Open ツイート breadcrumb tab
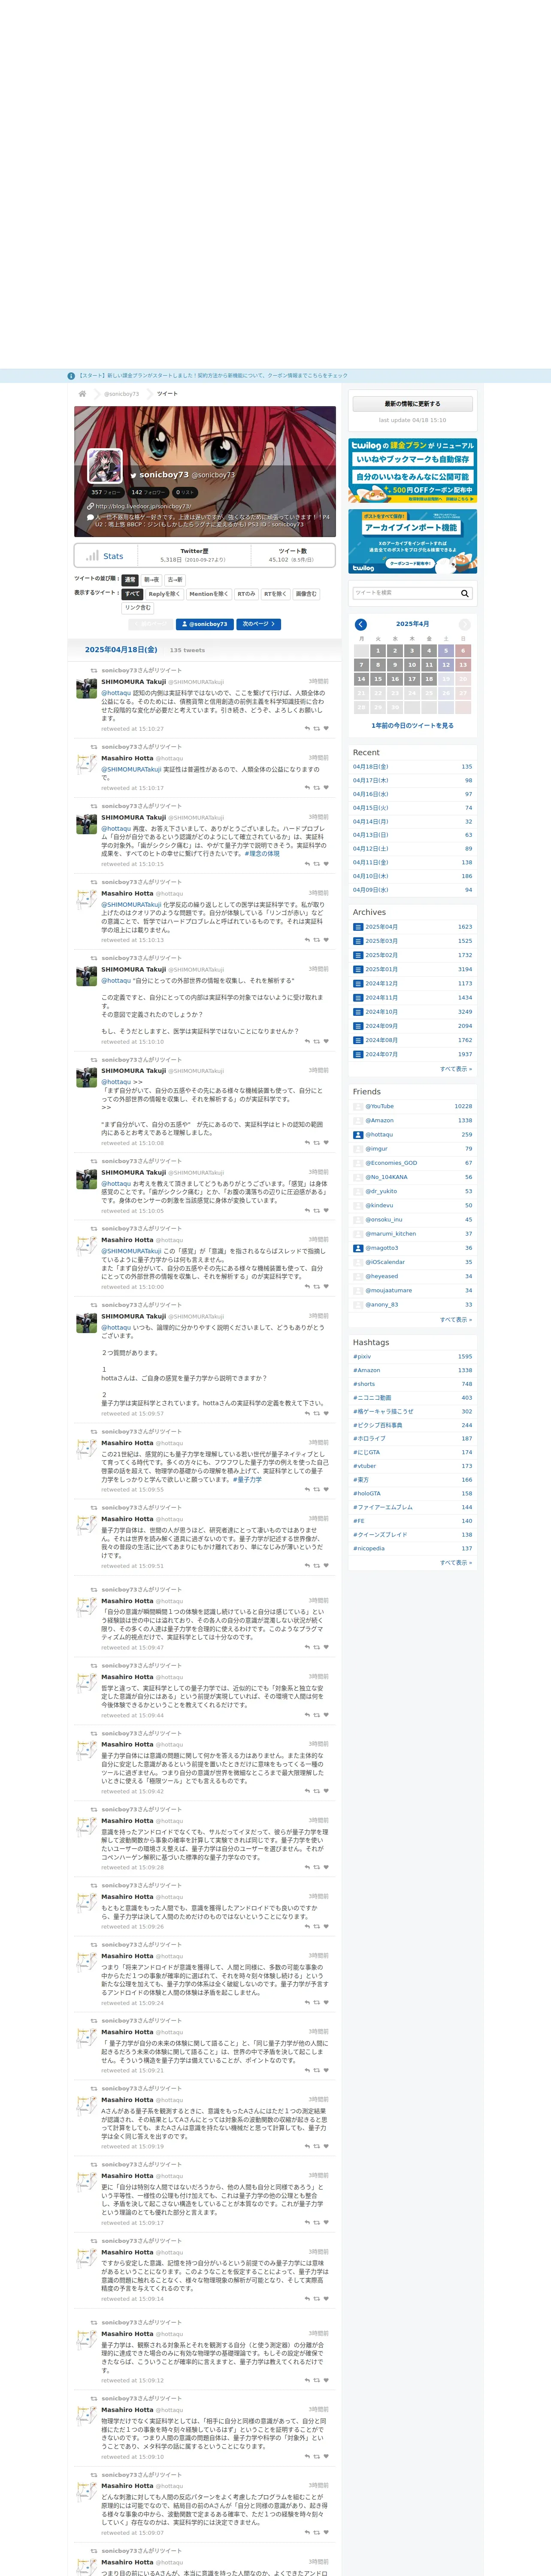The image size is (551, 2576). (167, 394)
